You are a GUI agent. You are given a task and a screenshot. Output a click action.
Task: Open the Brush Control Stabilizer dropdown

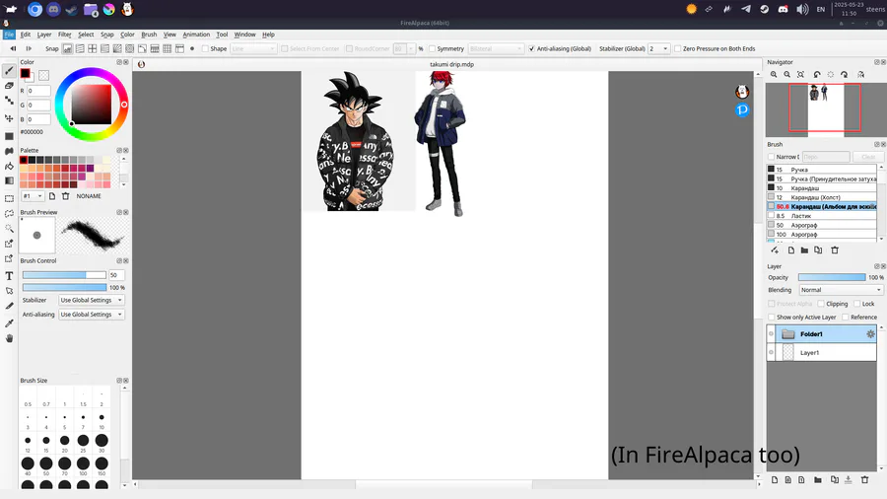pos(91,301)
